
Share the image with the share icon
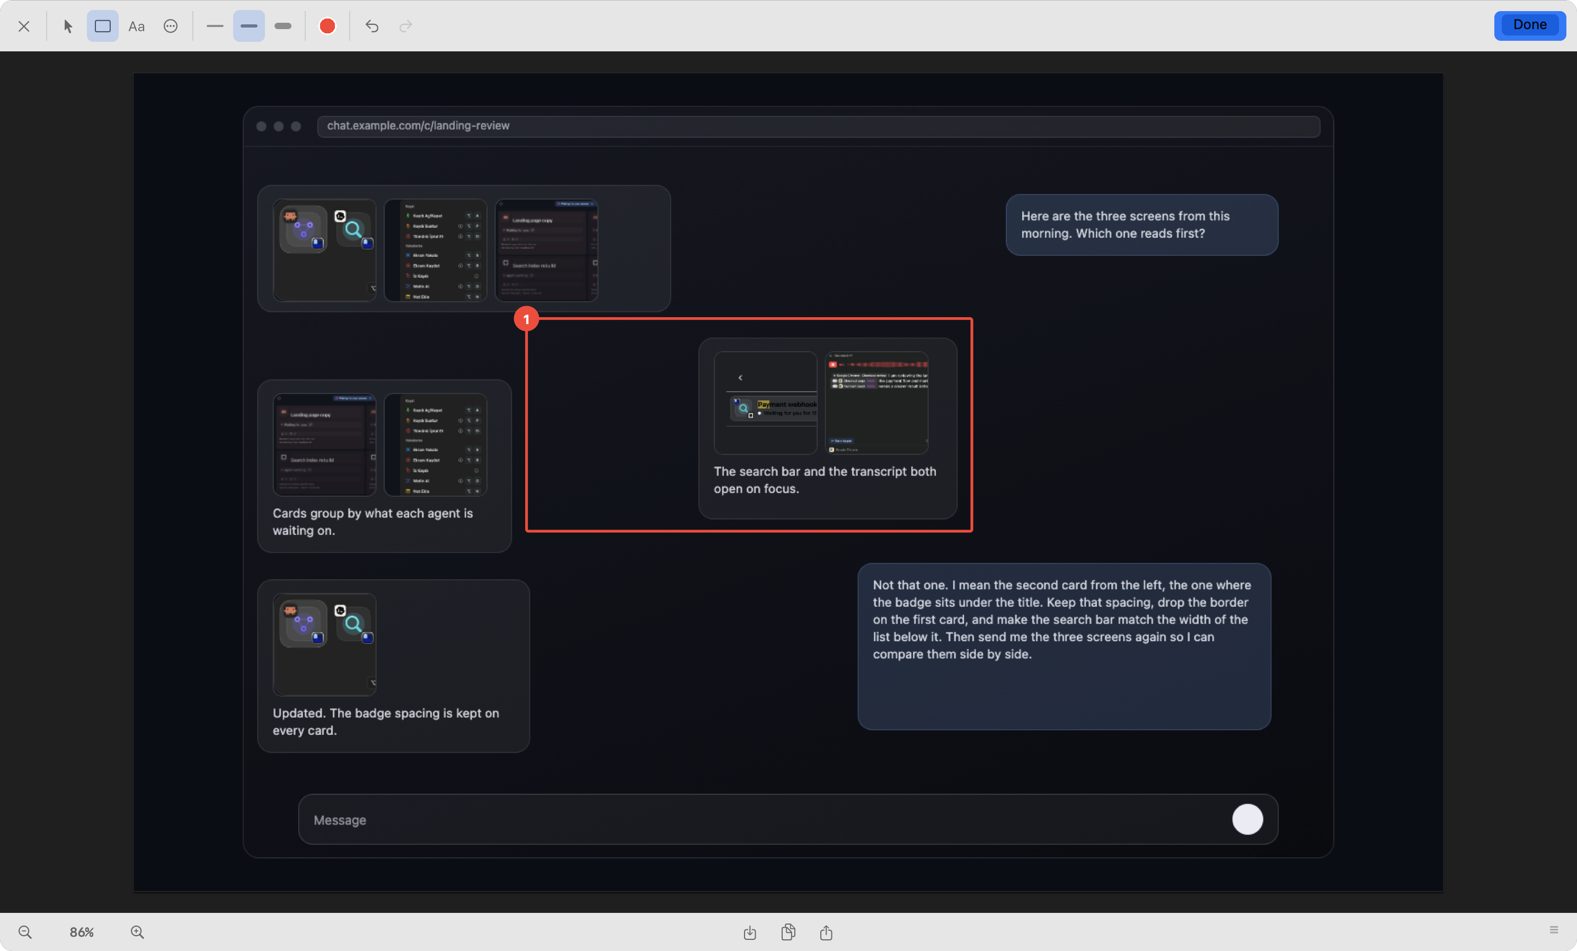click(x=826, y=932)
